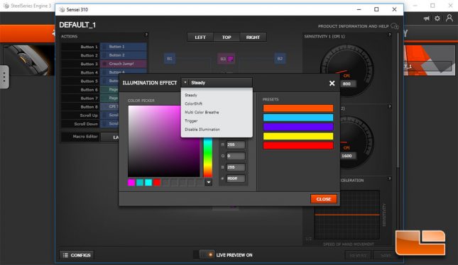The width and height of the screenshot is (458, 265).
Task: Edit the G value field 0
Action: (x=236, y=156)
